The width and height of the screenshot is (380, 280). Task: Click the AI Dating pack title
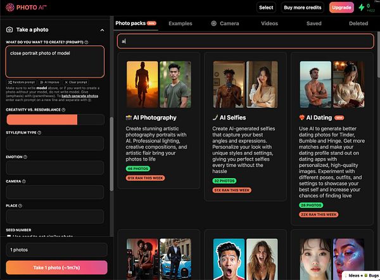tap(319, 118)
